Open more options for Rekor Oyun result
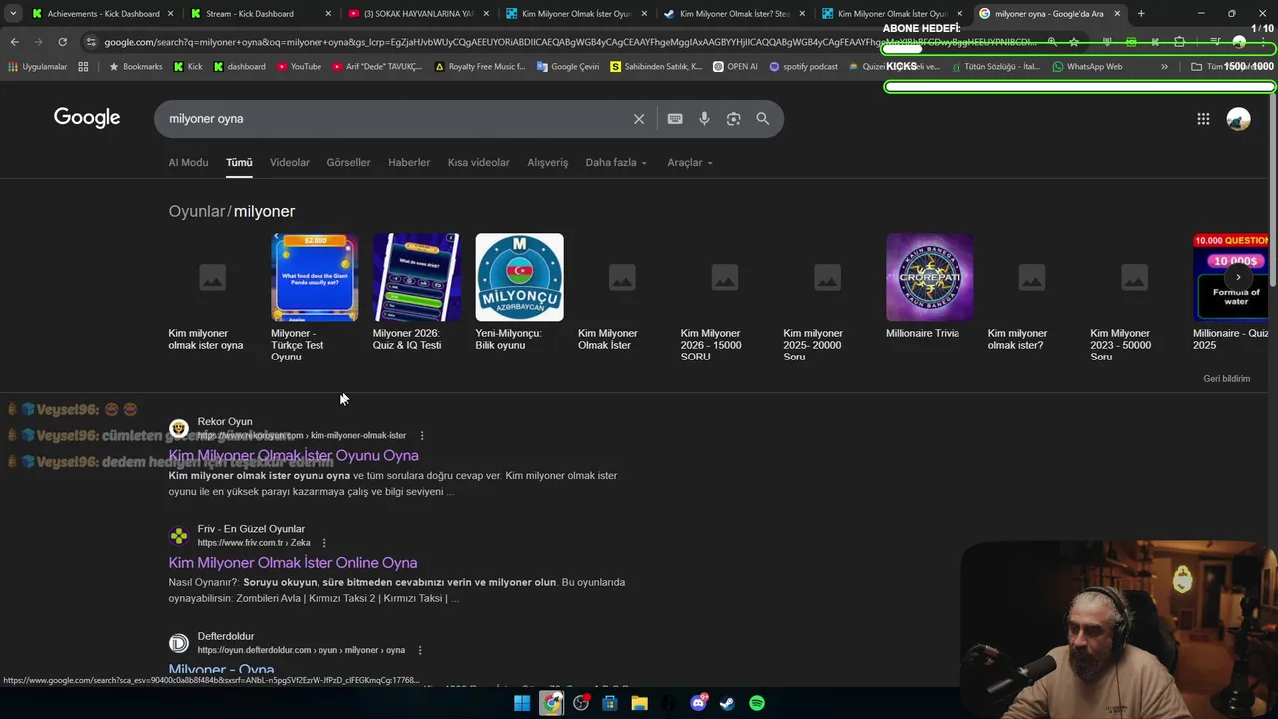This screenshot has width=1278, height=719. 422,436
